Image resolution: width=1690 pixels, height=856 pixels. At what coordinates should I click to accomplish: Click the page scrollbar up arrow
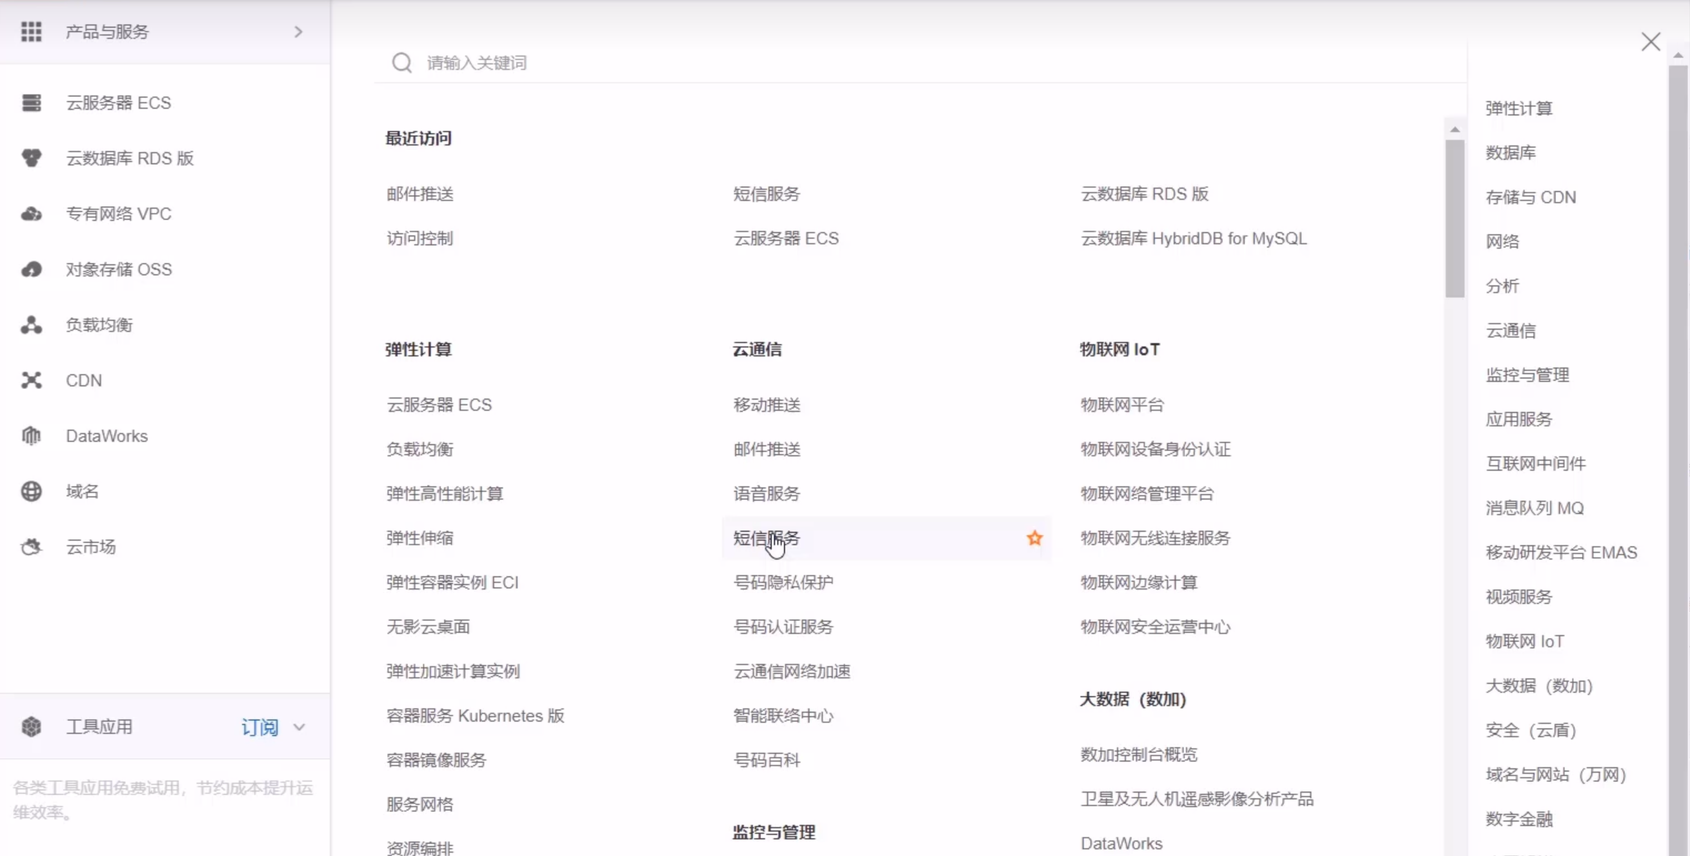(x=1678, y=56)
